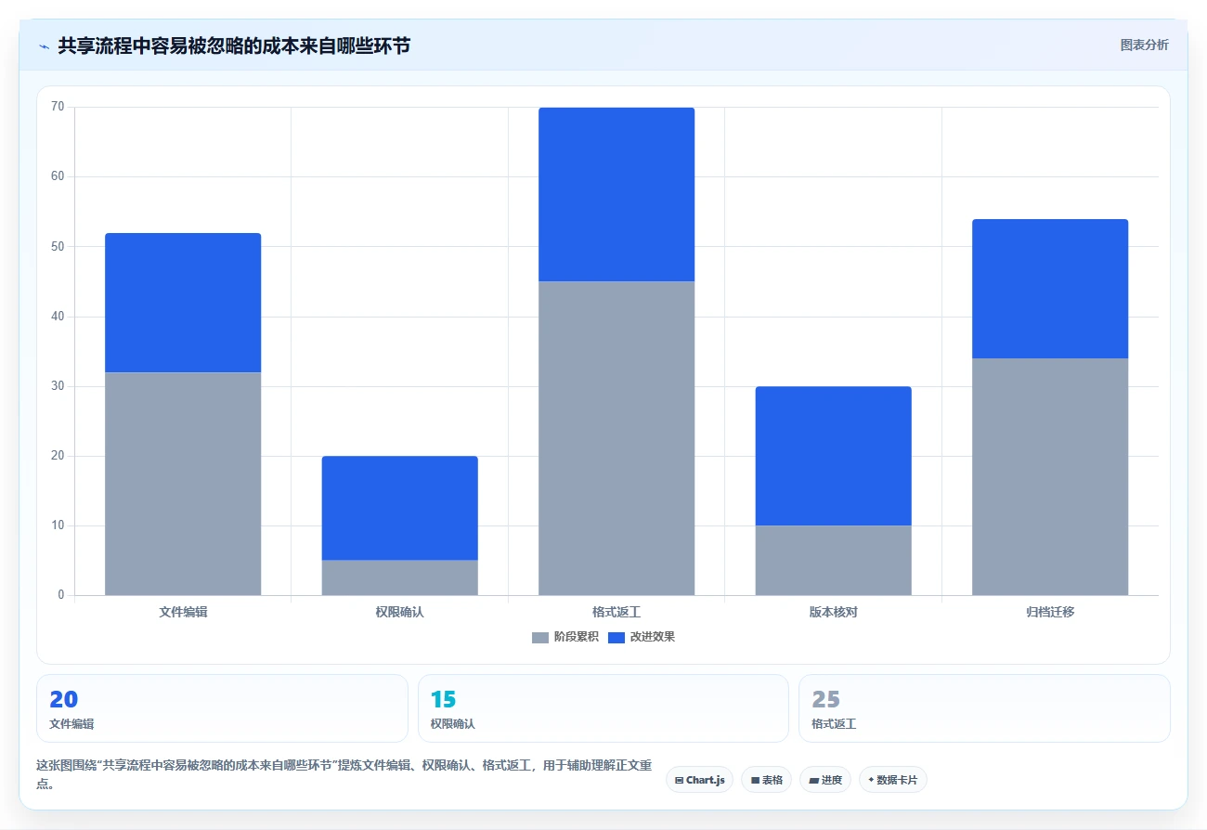Click the star icon in 数据卡片 chip
The width and height of the screenshot is (1207, 830).
871,780
